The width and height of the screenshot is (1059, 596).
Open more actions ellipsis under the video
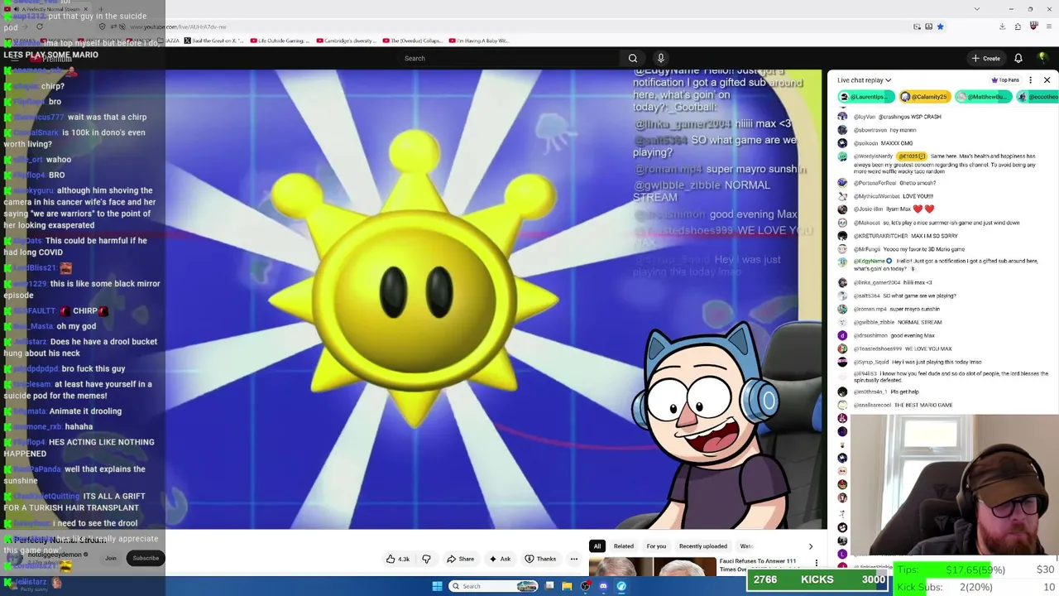tap(573, 559)
